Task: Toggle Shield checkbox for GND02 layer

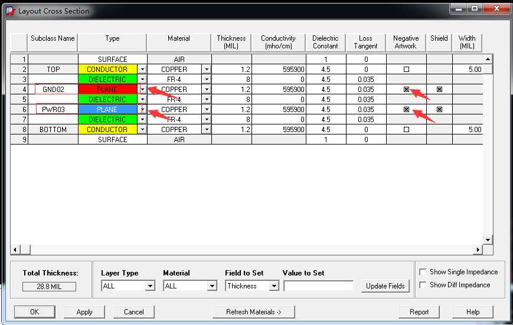Action: click(439, 89)
